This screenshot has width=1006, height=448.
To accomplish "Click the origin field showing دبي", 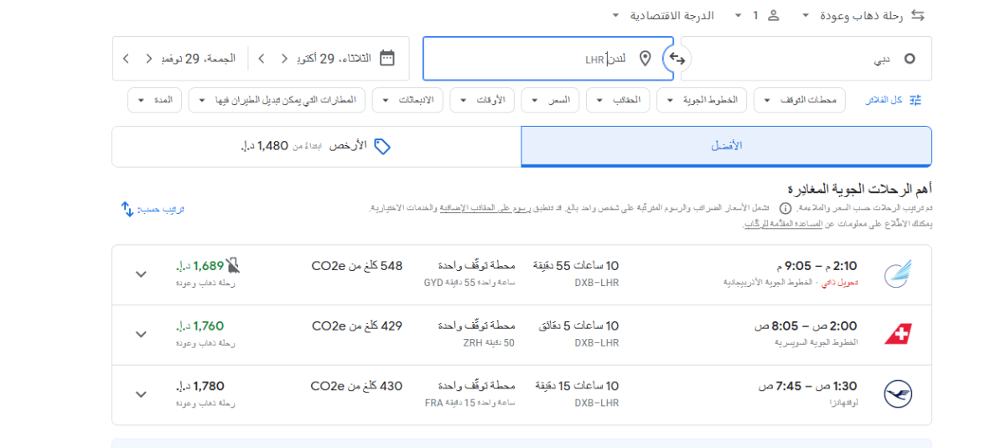I will (x=806, y=59).
